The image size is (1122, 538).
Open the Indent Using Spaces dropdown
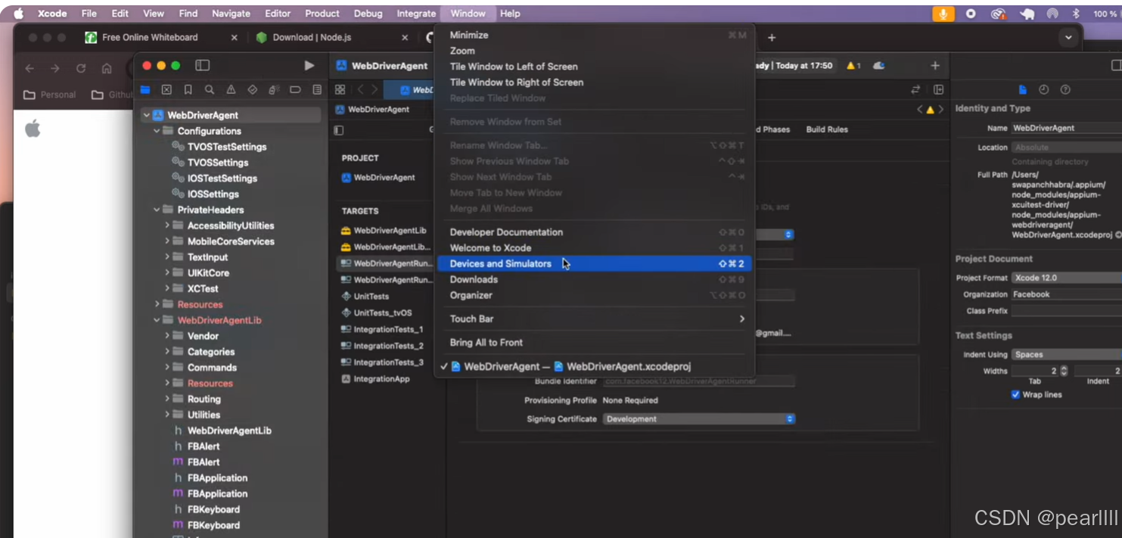coord(1067,354)
